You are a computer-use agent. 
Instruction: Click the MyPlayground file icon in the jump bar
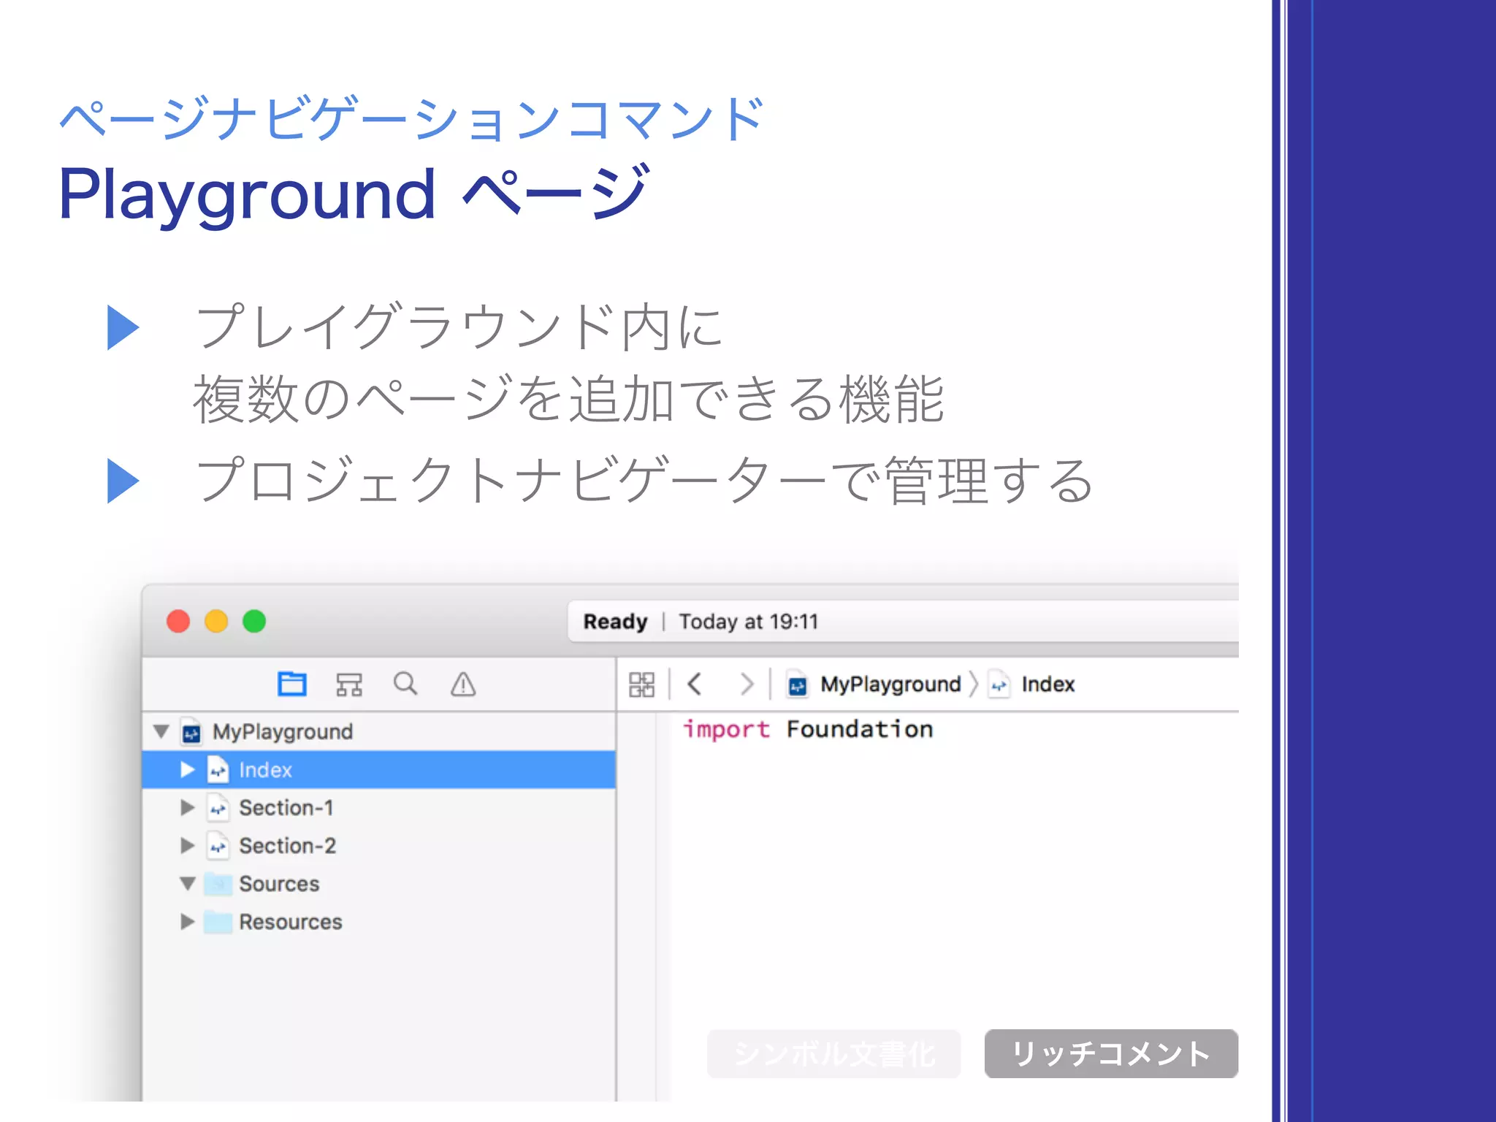pyautogui.click(x=798, y=685)
